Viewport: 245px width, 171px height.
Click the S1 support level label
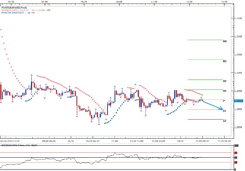(225, 111)
